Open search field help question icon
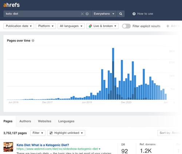 pos(87,14)
